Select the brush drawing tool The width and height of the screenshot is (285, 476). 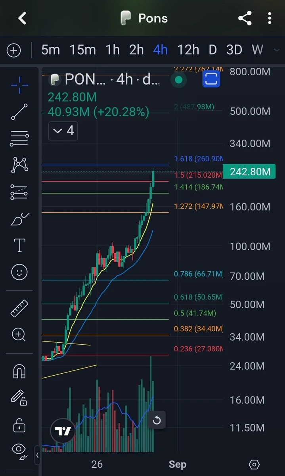19,219
